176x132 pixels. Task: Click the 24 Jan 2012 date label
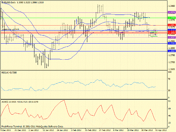pyautogui.click(x=62, y=130)
